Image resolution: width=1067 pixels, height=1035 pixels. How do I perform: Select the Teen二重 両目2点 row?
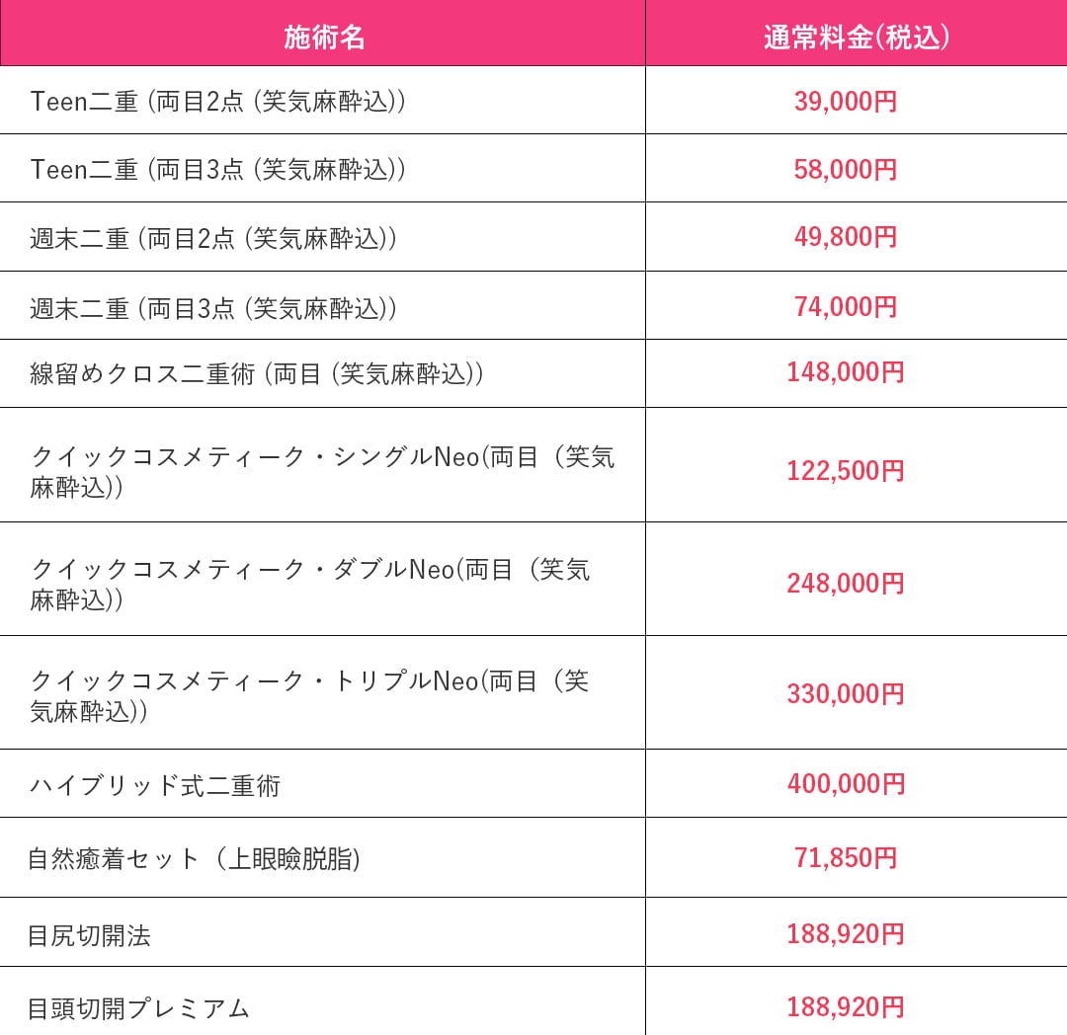tap(533, 100)
